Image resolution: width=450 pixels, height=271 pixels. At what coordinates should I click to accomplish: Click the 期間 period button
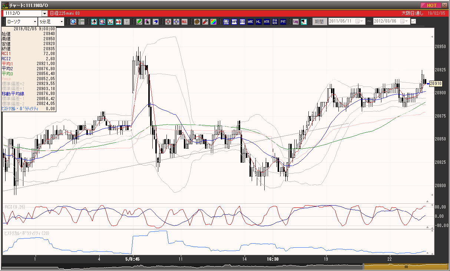(x=319, y=21)
